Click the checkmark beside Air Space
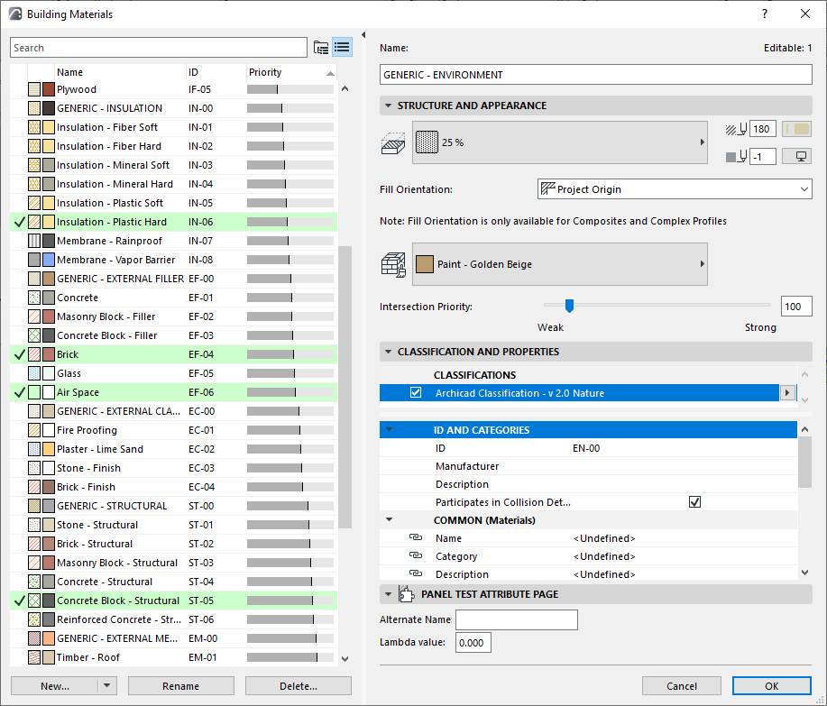 point(20,392)
